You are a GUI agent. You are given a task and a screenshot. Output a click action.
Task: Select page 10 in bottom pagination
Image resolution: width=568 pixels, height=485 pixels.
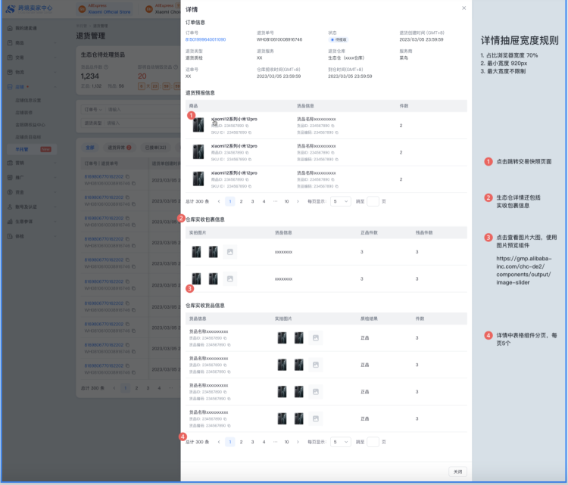pyautogui.click(x=286, y=441)
